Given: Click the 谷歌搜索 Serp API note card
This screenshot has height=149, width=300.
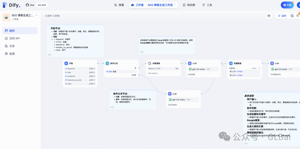Looking at the screenshot, I should point(167,46).
